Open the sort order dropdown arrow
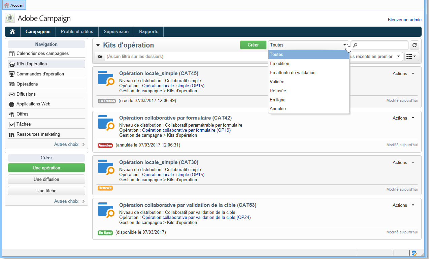The width and height of the screenshot is (429, 259). [399, 57]
